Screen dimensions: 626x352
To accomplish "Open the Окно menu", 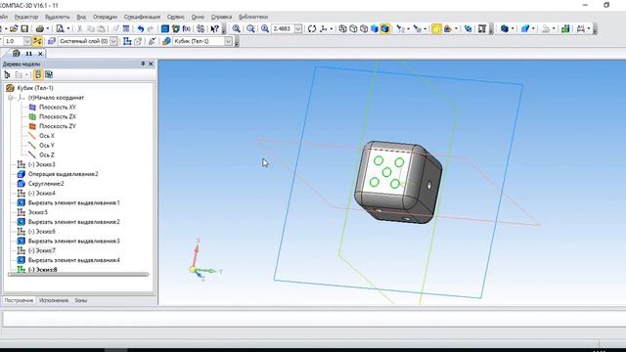I will pos(198,17).
